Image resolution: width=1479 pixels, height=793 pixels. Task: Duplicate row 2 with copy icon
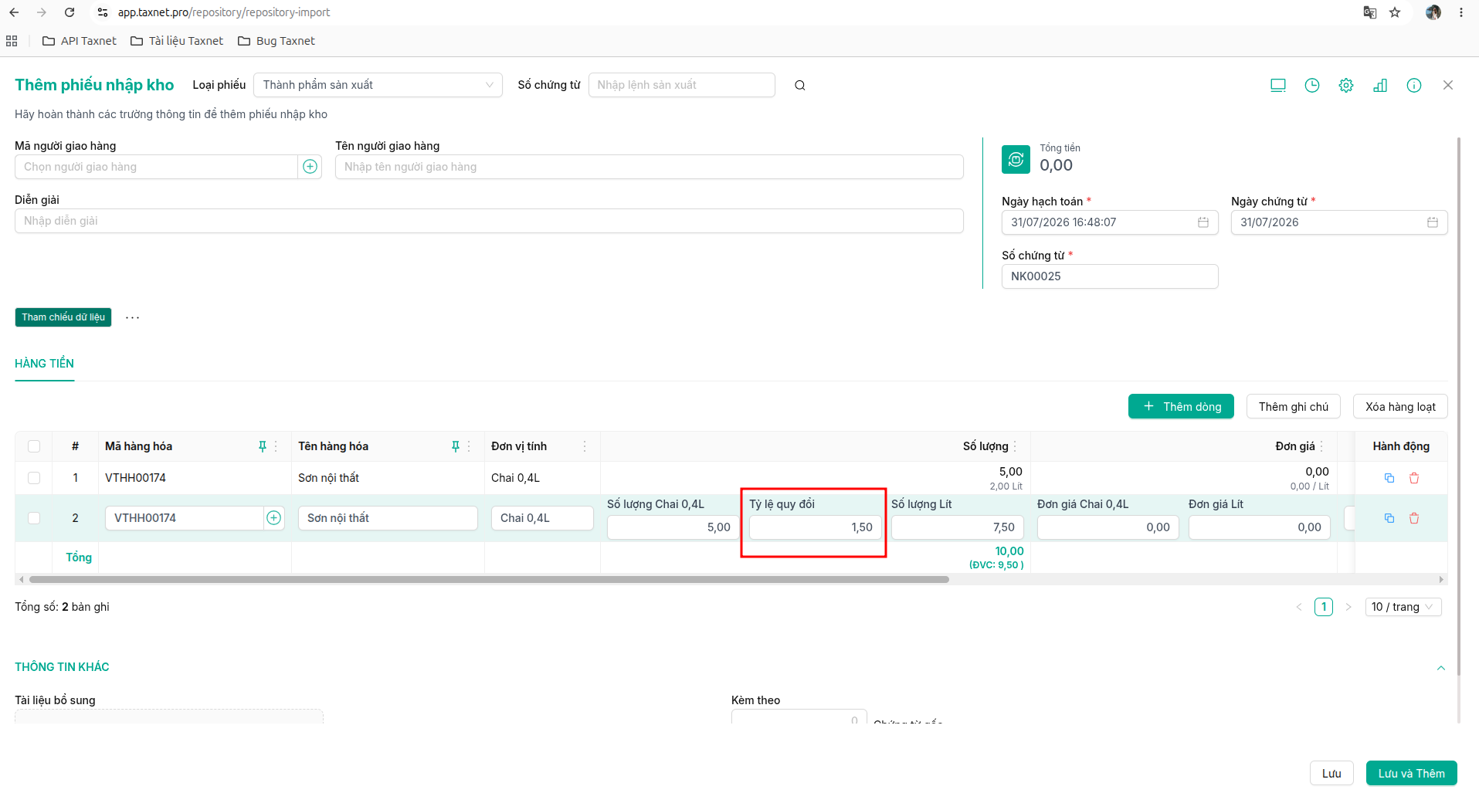[x=1389, y=518]
